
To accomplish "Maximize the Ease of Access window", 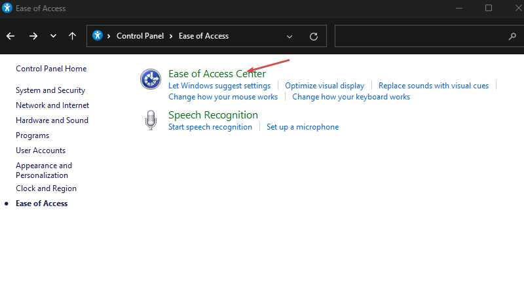I will pyautogui.click(x=489, y=8).
